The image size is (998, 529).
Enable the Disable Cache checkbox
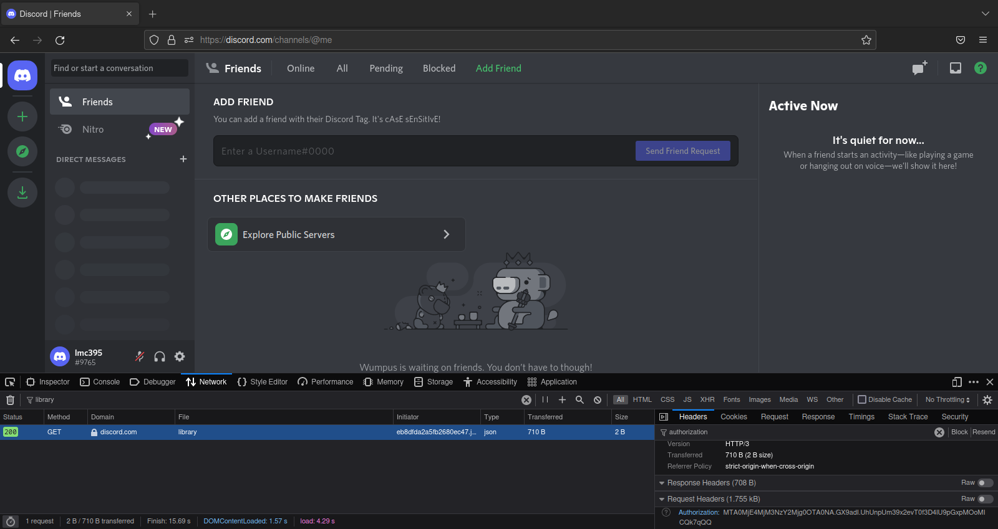[x=862, y=399]
